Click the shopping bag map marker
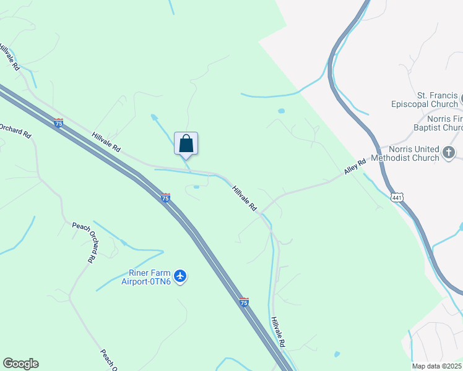 [186, 146]
